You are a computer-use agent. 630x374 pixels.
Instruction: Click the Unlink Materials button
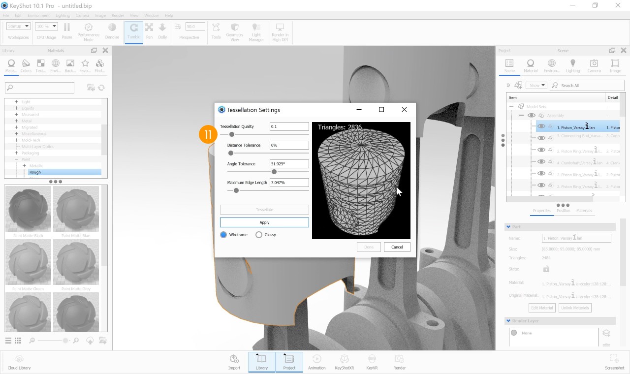[575, 308]
